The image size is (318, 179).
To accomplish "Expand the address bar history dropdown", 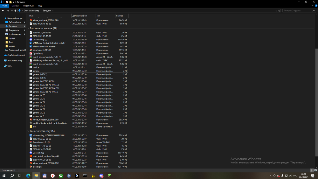I will (276, 10).
